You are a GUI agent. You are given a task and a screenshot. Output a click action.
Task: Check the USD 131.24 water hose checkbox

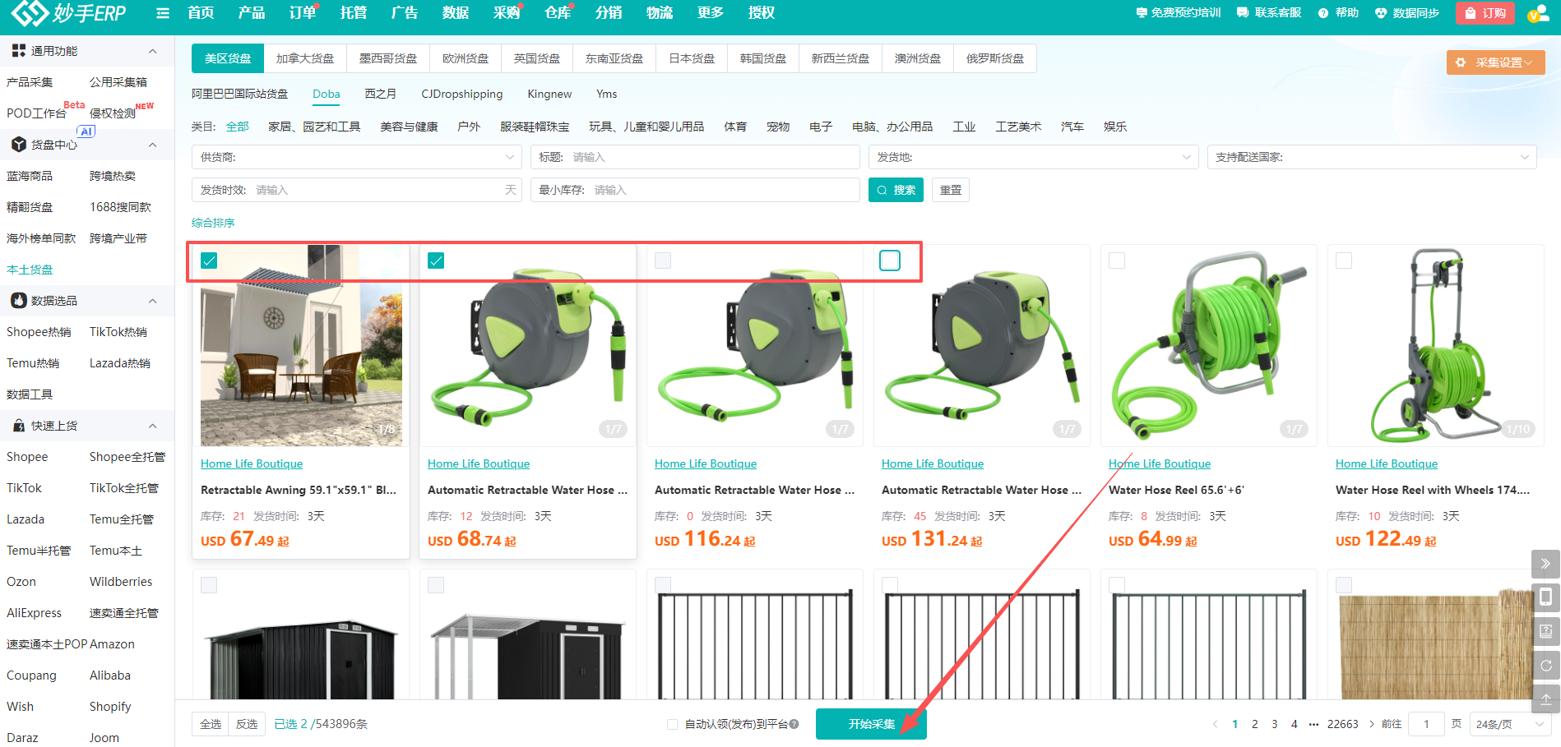[890, 261]
